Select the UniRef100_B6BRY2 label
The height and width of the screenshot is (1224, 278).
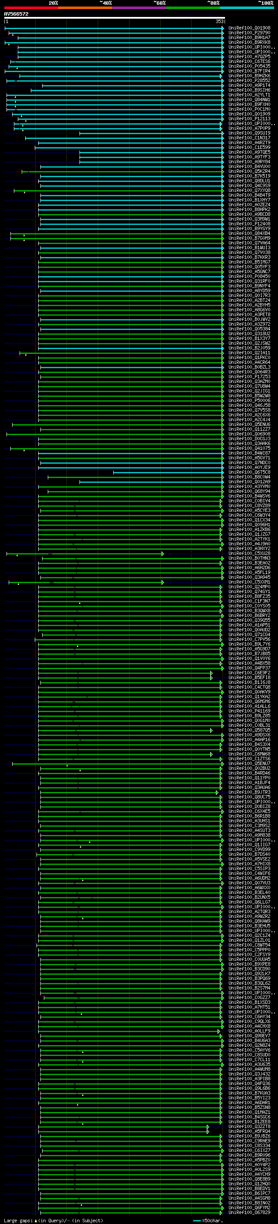point(249,615)
